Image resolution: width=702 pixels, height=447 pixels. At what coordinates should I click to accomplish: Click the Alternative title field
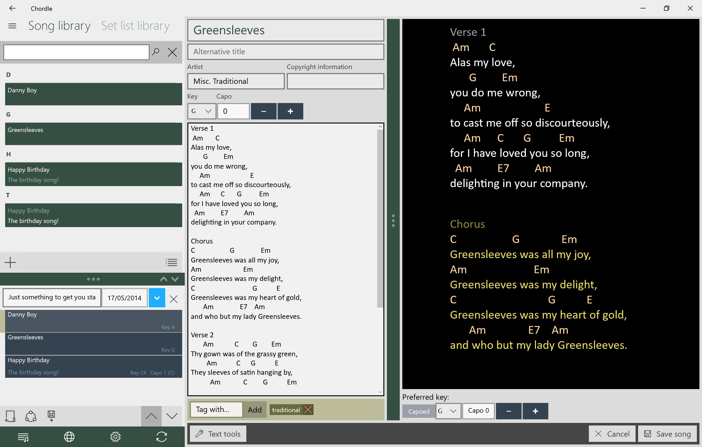tap(285, 52)
